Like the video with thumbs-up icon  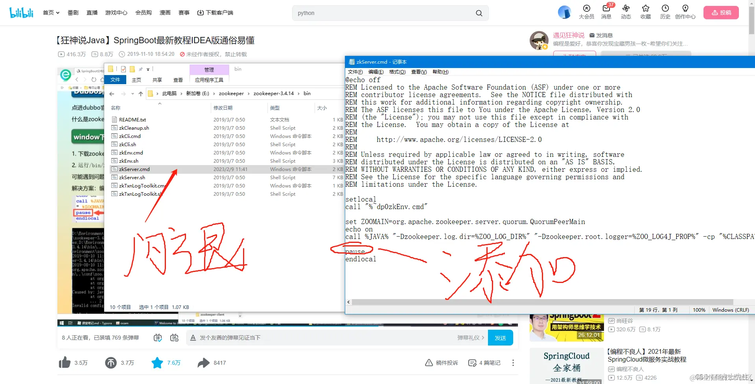pos(64,362)
